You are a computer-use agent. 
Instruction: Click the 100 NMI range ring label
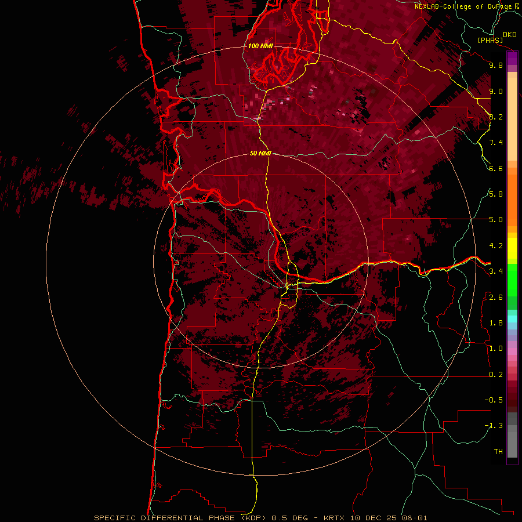coord(260,46)
